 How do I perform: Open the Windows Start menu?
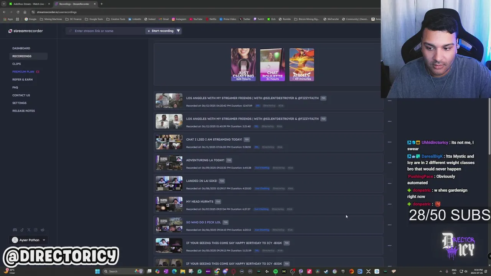coord(97,271)
